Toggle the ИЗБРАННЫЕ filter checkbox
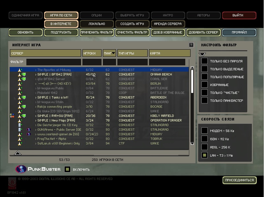Image resolution: width=270 pixels, height=197 pixels. pyautogui.click(x=204, y=85)
